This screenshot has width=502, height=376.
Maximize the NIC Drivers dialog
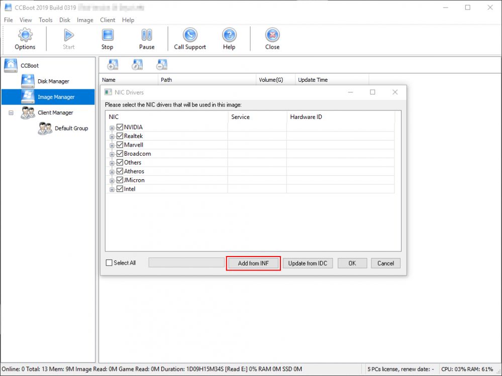(373, 92)
